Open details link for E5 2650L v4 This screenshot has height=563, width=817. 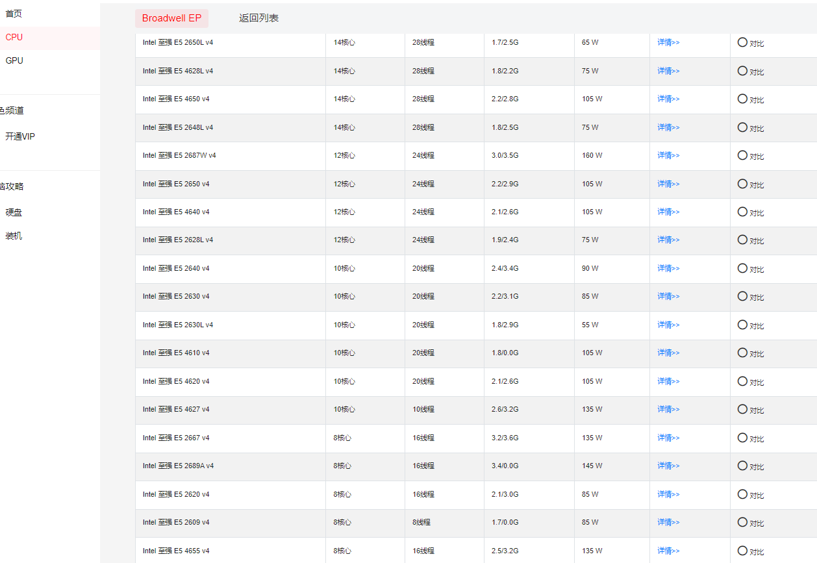[x=668, y=42]
